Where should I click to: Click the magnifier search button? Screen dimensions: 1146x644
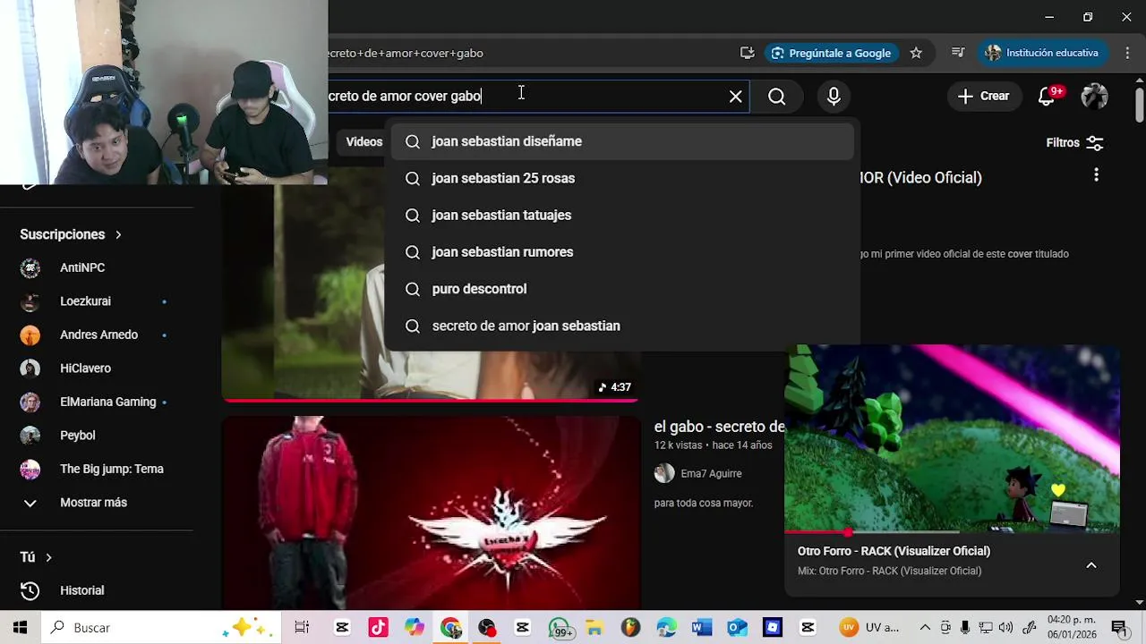coord(777,97)
